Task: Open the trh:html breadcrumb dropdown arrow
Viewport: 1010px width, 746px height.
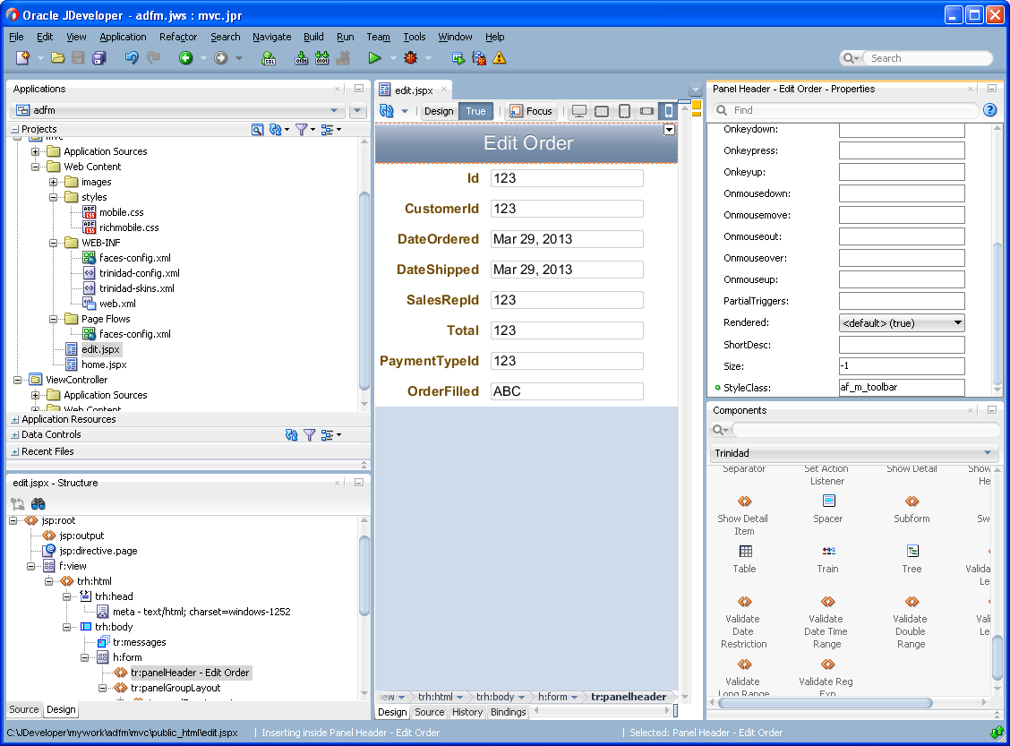Action: (x=459, y=697)
